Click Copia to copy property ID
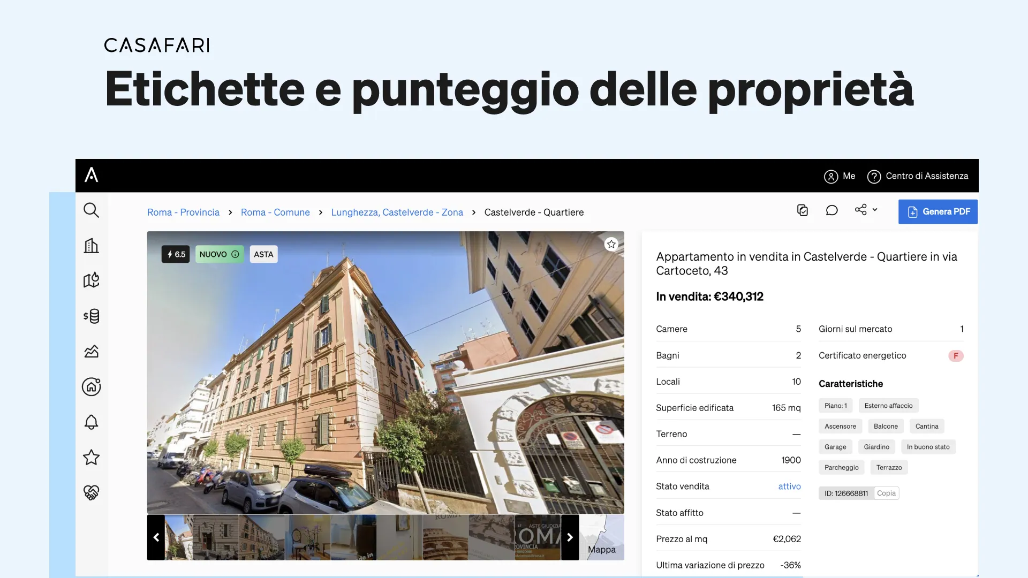1028x578 pixels. [886, 493]
